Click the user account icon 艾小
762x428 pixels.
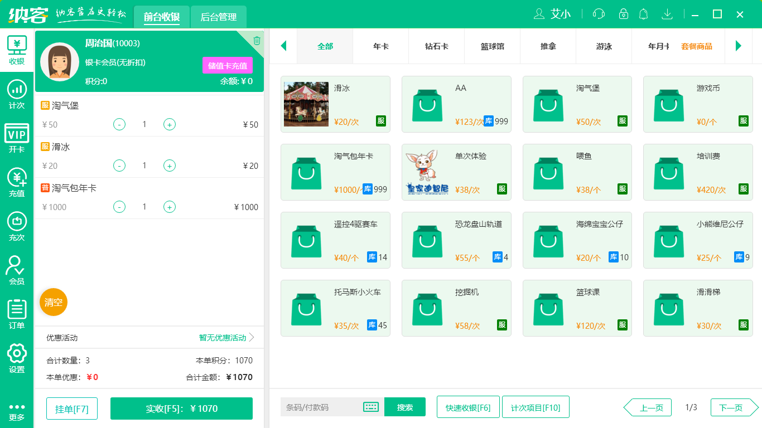[x=552, y=14]
